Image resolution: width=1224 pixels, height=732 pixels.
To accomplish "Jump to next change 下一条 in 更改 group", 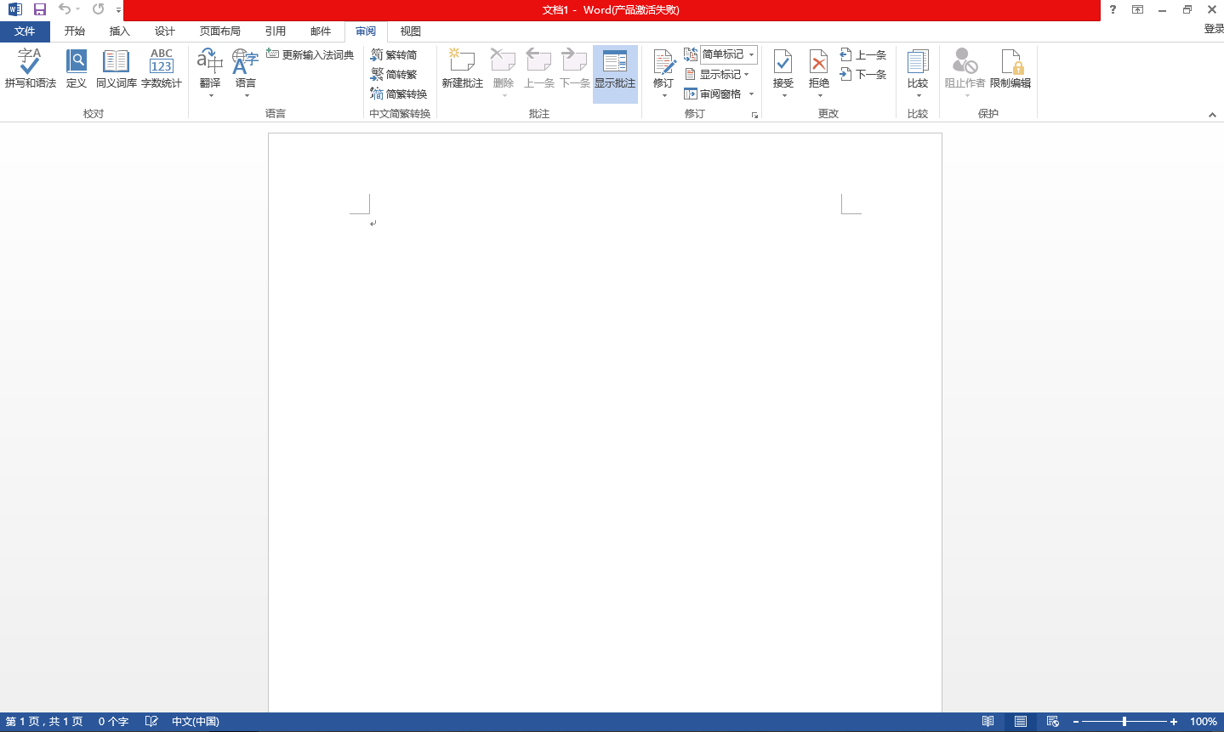I will point(862,74).
